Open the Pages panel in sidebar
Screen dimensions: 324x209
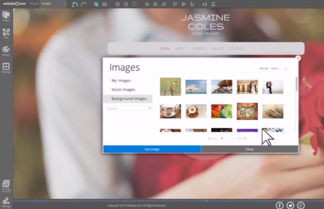click(6, 17)
